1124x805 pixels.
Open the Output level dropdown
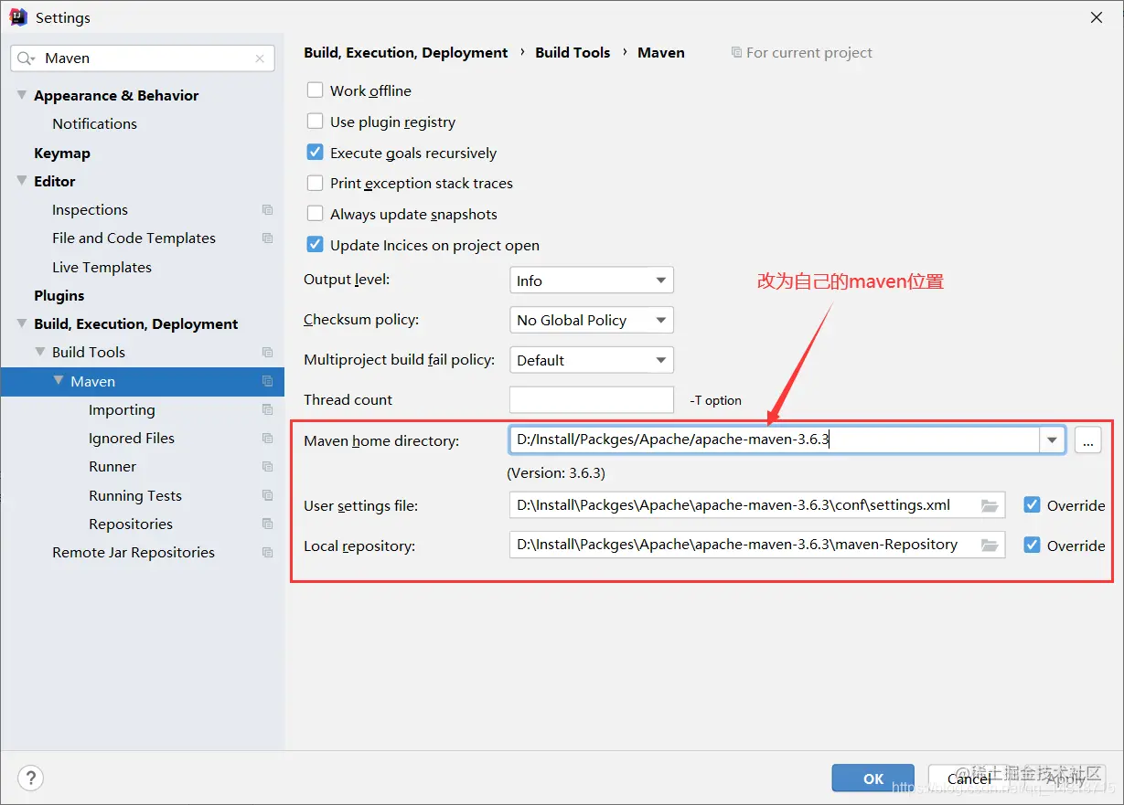click(x=592, y=281)
